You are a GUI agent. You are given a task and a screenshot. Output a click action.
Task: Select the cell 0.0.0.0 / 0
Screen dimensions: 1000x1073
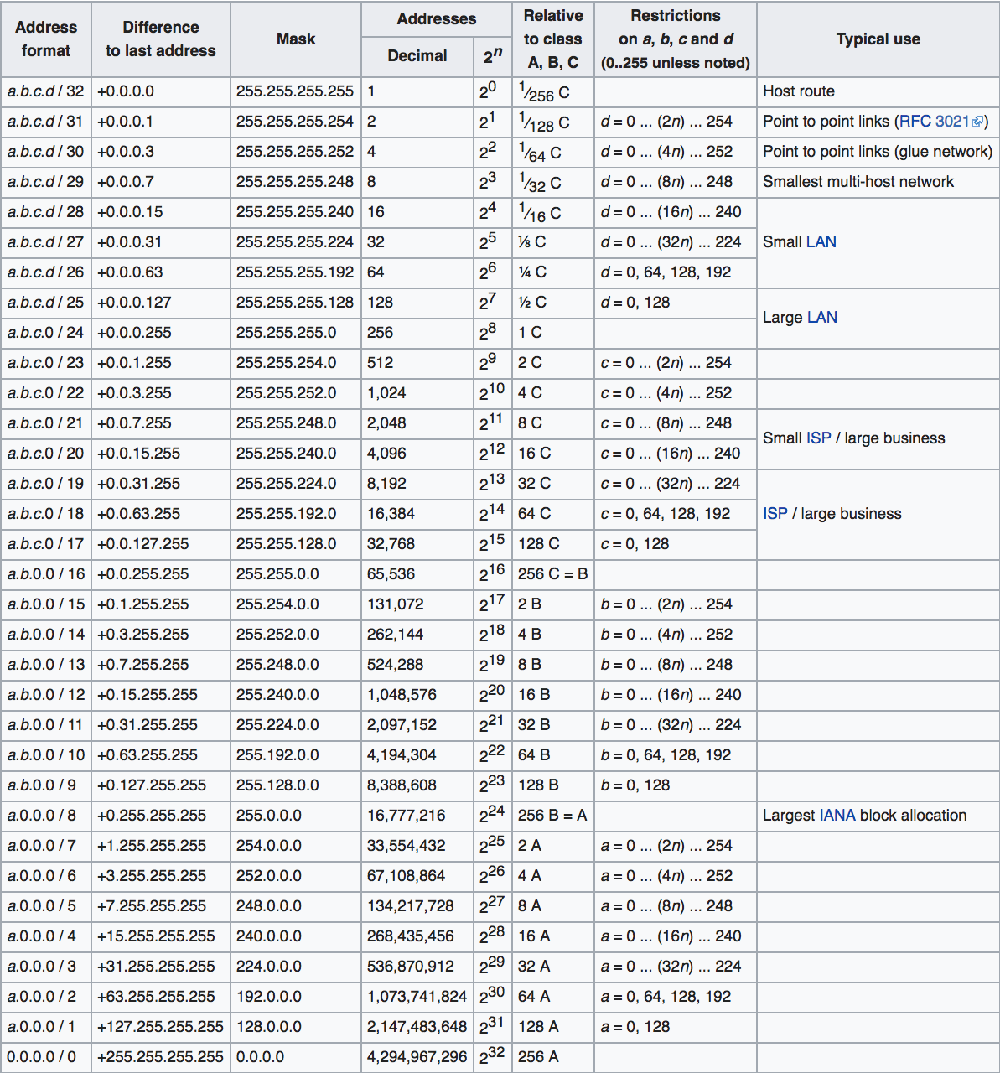point(46,1057)
